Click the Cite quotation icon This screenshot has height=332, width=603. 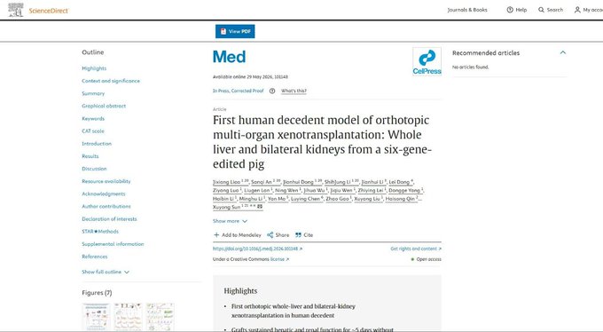point(298,235)
